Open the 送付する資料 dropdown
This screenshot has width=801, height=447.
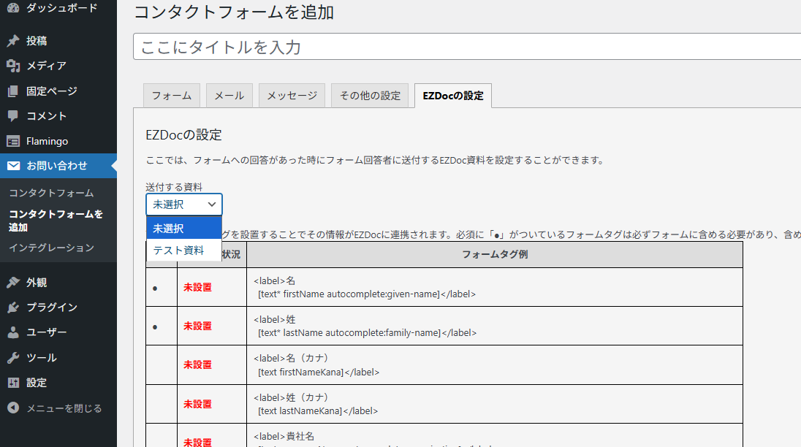point(183,204)
